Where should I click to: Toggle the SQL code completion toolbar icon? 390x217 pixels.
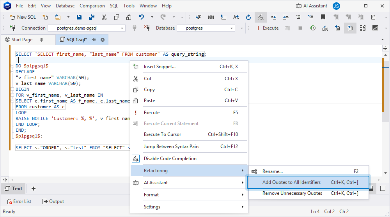tap(261, 17)
